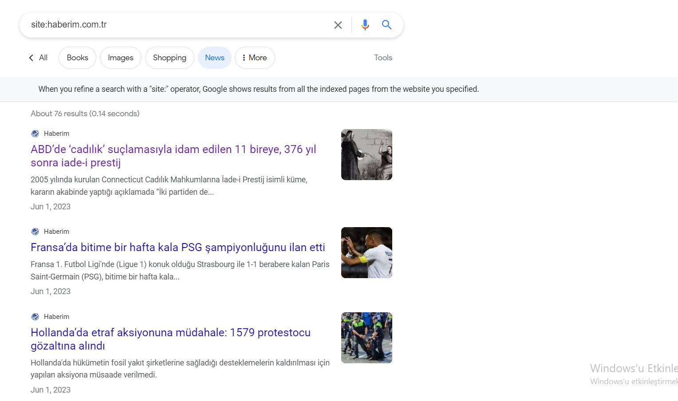
Task: Click the snippet starting 'Hollanda'da hükümetin fosil yakıt'
Action: click(180, 369)
